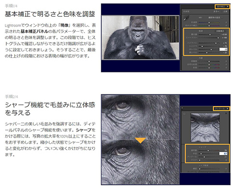The height and width of the screenshot is (189, 236).
Task: Click the full gorilla photo in step 1
Action: point(141,37)
